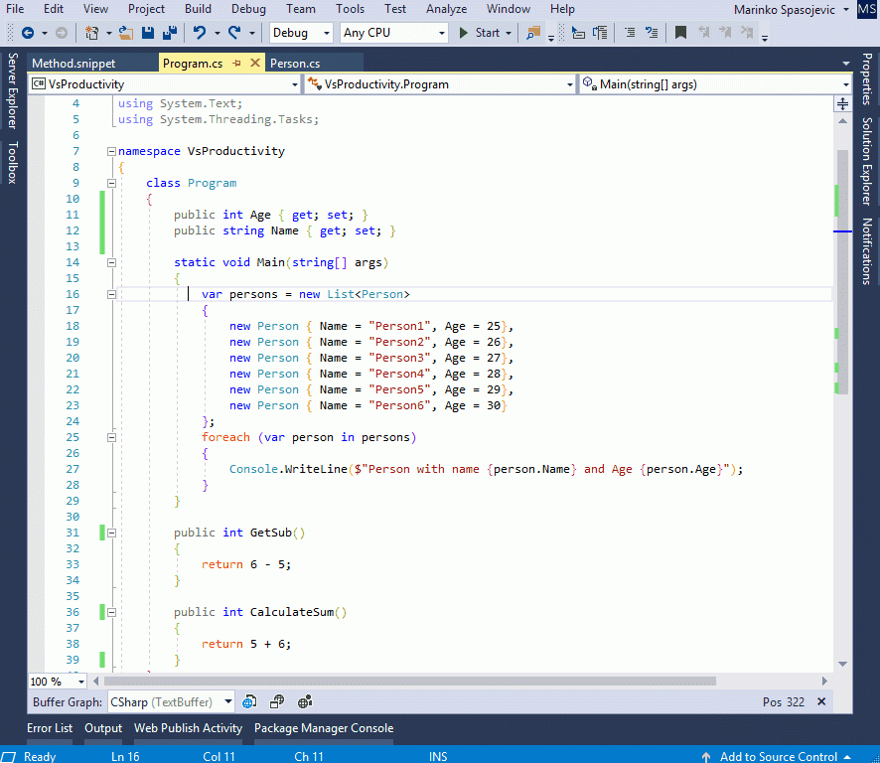Open the Analyze menu
Image resolution: width=880 pixels, height=763 pixels.
click(446, 9)
